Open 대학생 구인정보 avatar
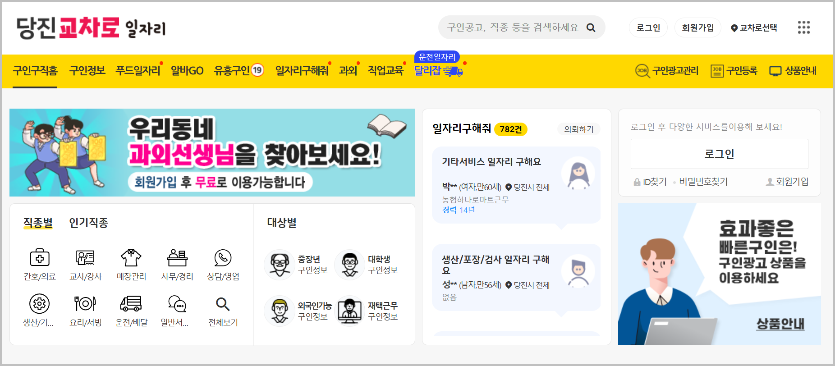835x366 pixels. [349, 265]
